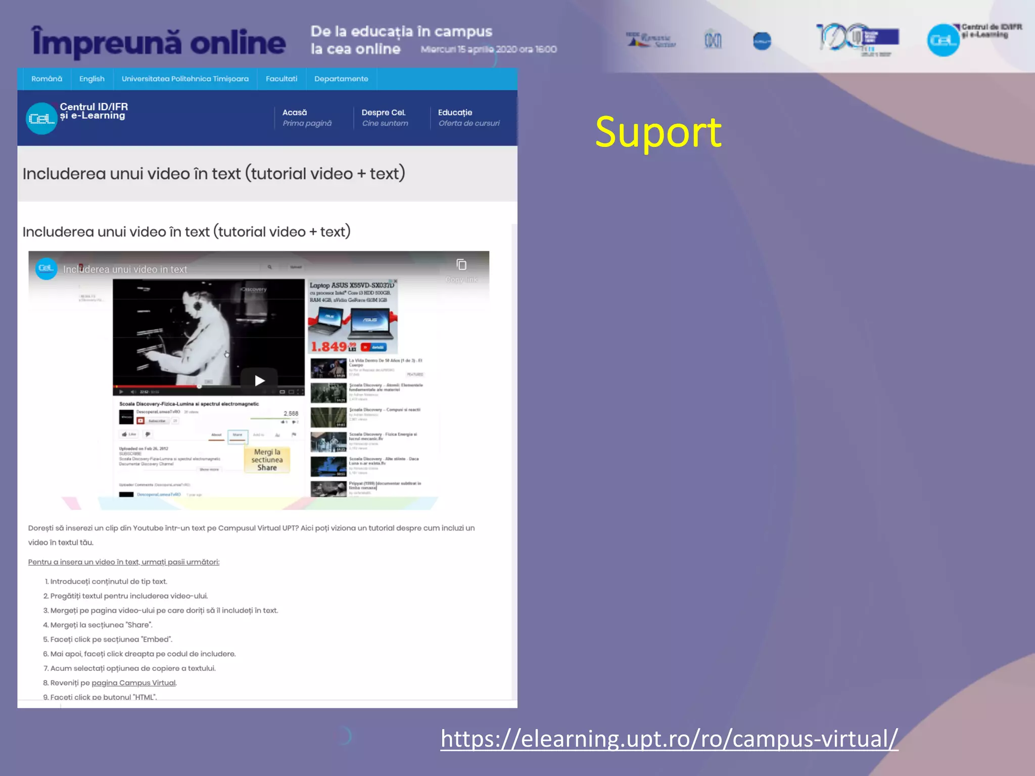Image resolution: width=1035 pixels, height=776 pixels.
Task: Open Educație Oferta de cursuri
Action: 469,118
